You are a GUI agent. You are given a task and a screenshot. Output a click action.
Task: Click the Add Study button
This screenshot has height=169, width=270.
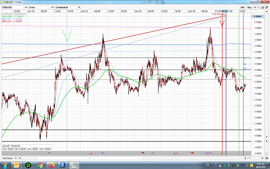(x=8, y=158)
